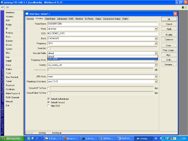188x141 pixels.
Task: Click the FR language indicator
Action: pyautogui.click(x=156, y=139)
